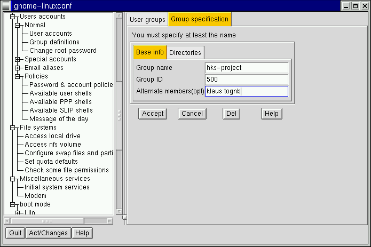The width and height of the screenshot is (371, 247).
Task: Select the Base info tab
Action: (x=150, y=52)
